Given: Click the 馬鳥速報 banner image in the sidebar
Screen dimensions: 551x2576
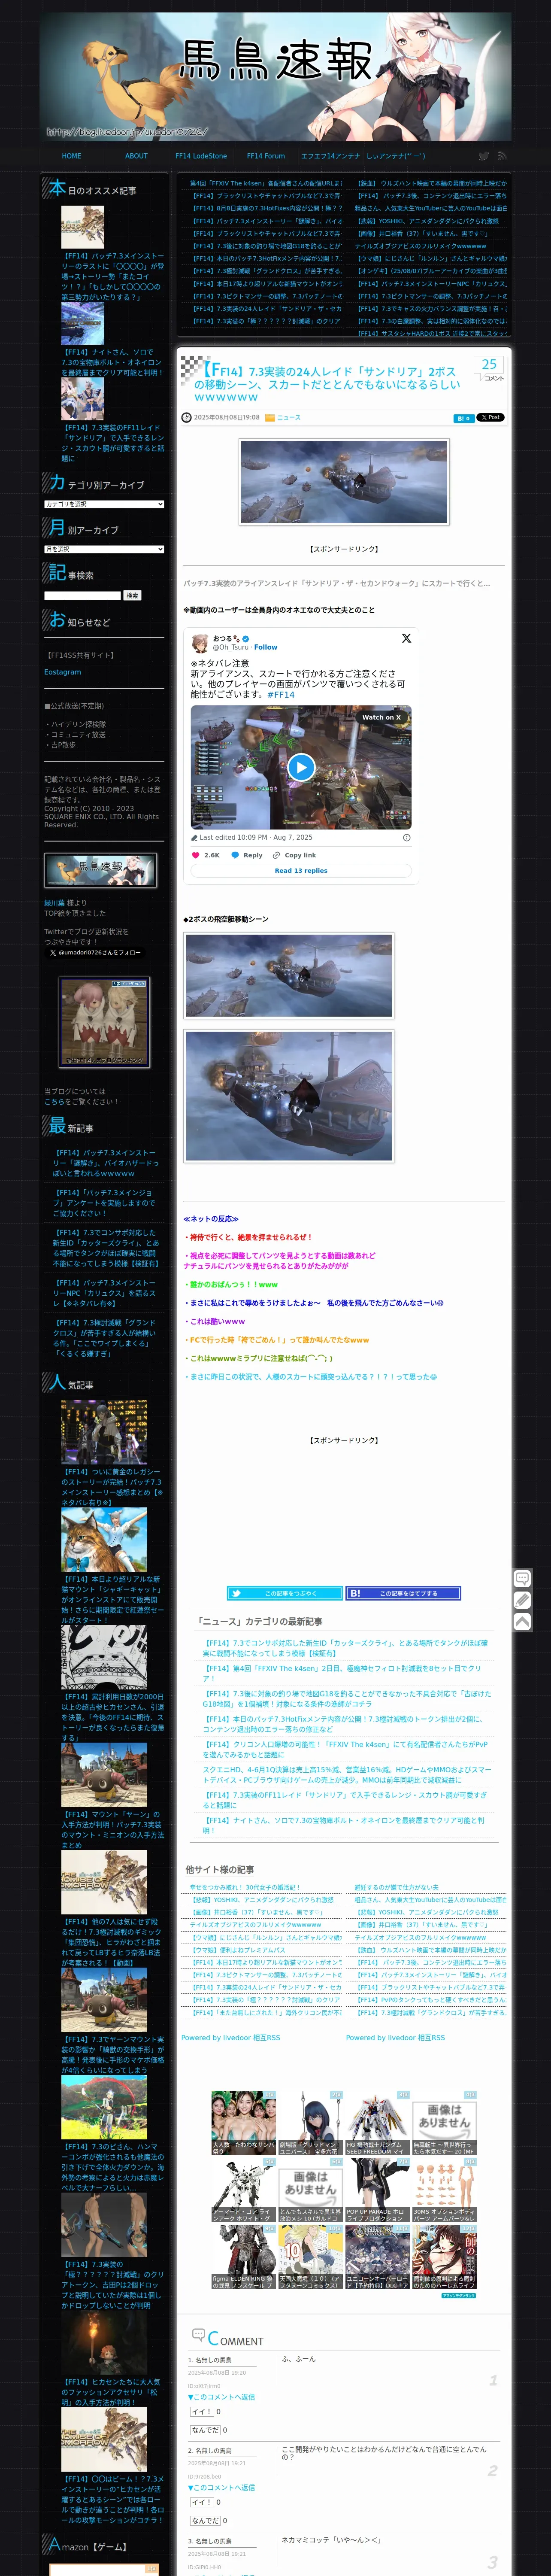Looking at the screenshot, I should 100,869.
